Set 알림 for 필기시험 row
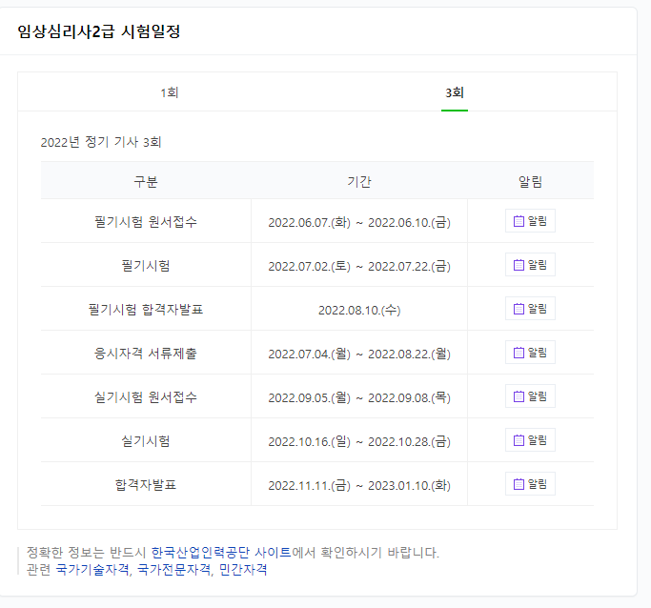 [530, 265]
